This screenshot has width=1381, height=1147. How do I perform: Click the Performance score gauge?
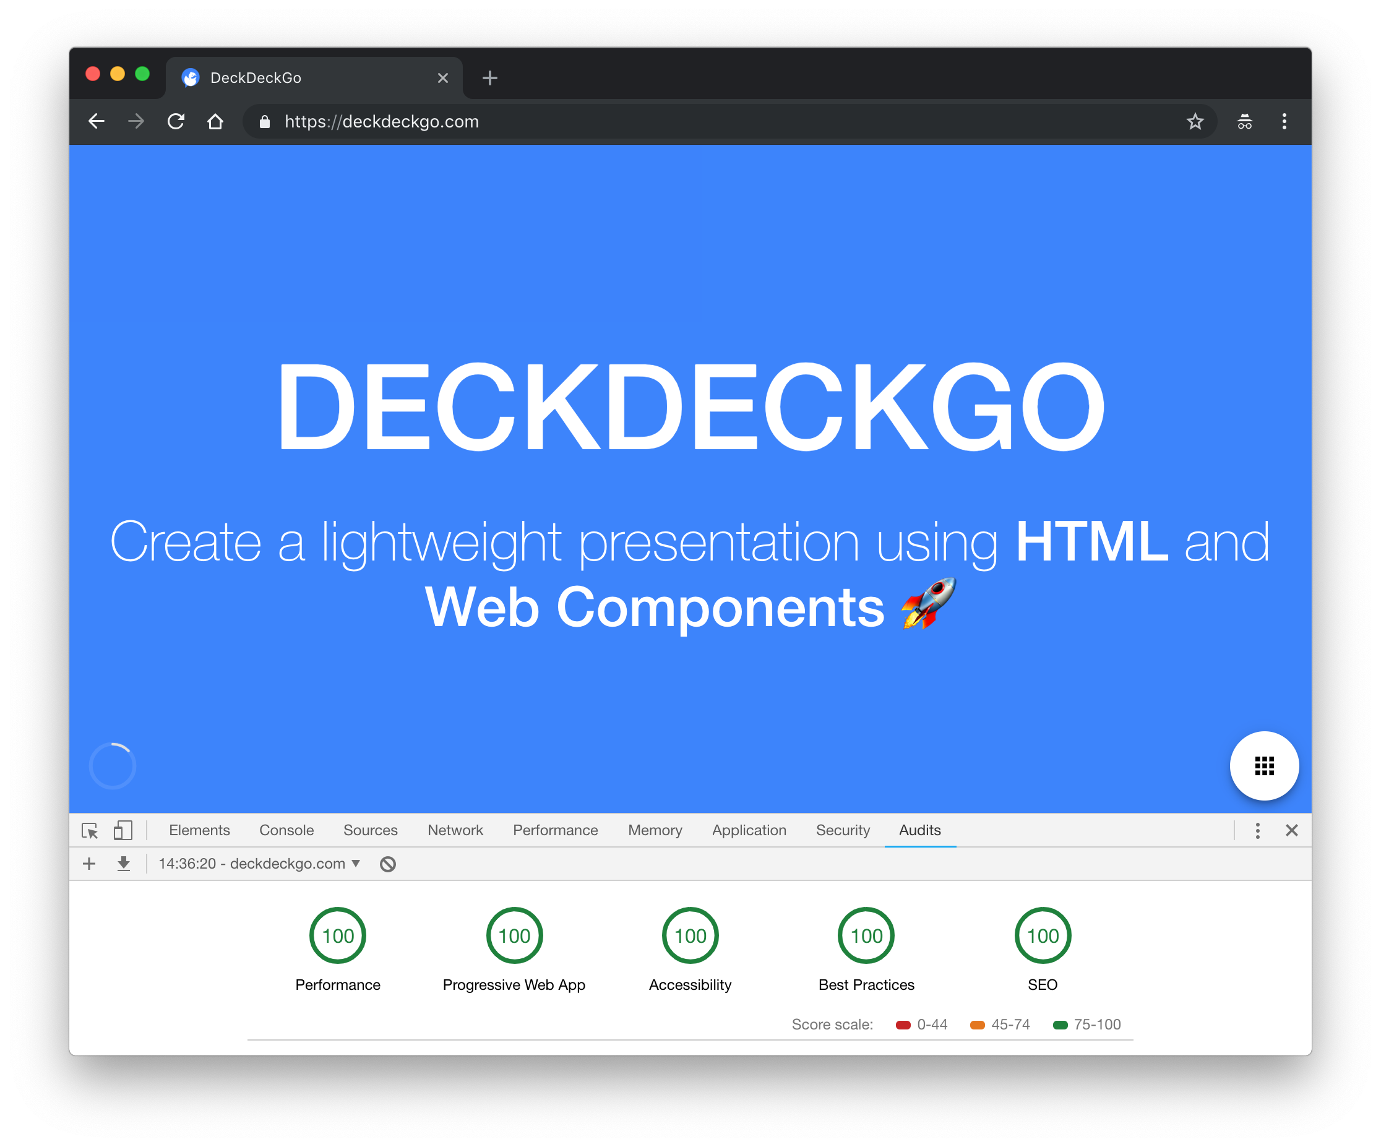(x=337, y=935)
